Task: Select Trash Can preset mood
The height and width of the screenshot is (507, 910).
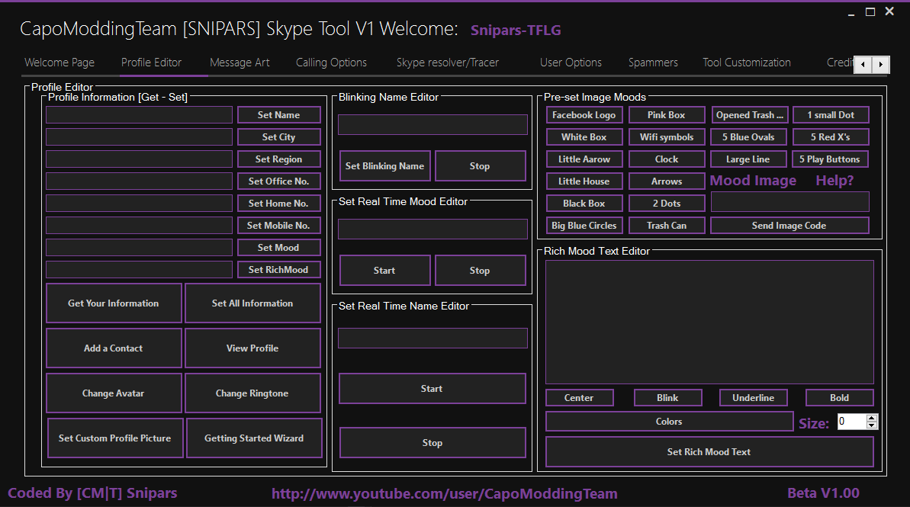Action: click(667, 225)
